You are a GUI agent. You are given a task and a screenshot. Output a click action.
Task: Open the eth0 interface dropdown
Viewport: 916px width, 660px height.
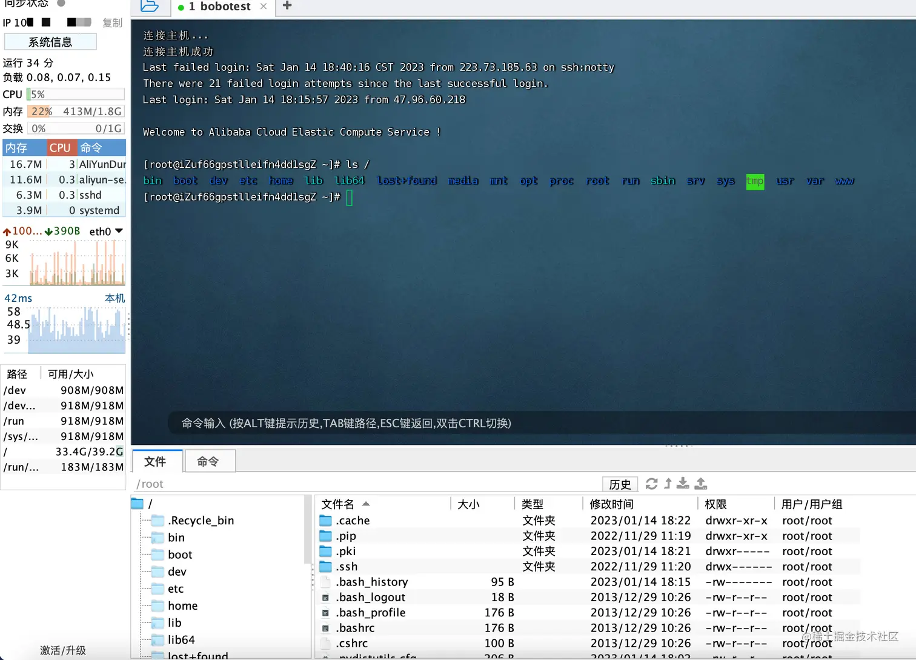point(119,231)
